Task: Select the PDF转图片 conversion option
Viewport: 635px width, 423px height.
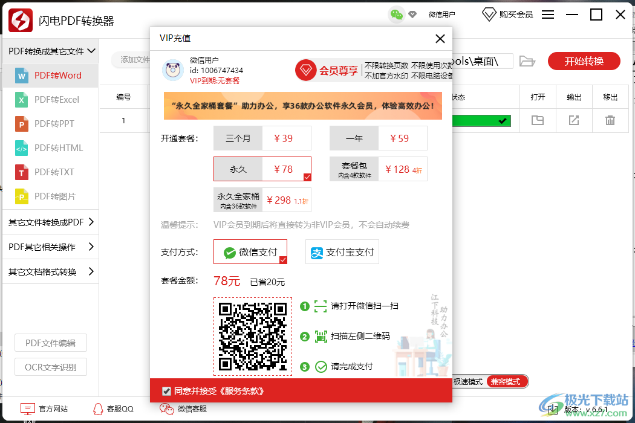Action: tap(50, 196)
